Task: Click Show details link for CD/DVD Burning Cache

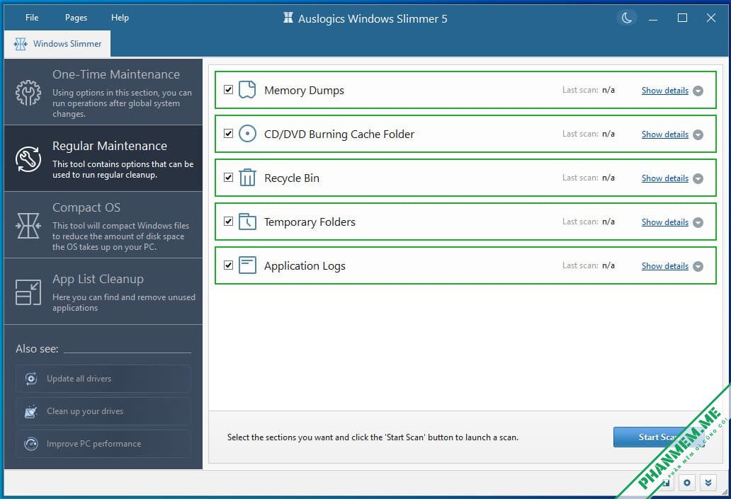Action: coord(665,134)
